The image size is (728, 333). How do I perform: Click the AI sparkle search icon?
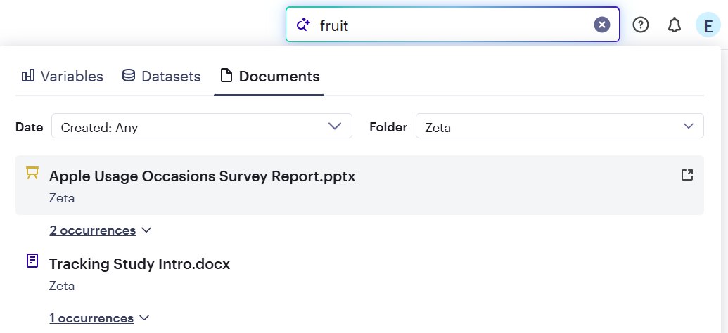[x=303, y=25]
